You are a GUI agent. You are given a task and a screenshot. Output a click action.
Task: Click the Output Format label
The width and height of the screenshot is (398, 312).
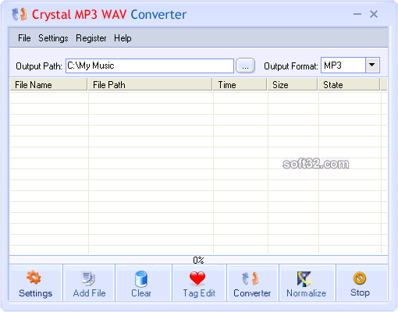pos(291,66)
